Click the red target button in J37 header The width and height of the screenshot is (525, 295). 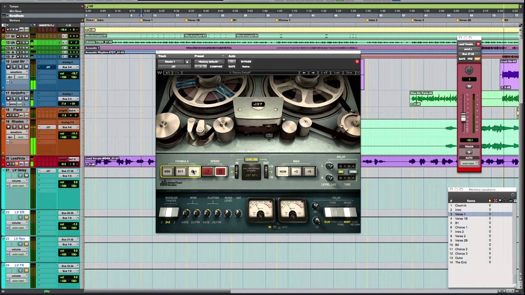357,62
